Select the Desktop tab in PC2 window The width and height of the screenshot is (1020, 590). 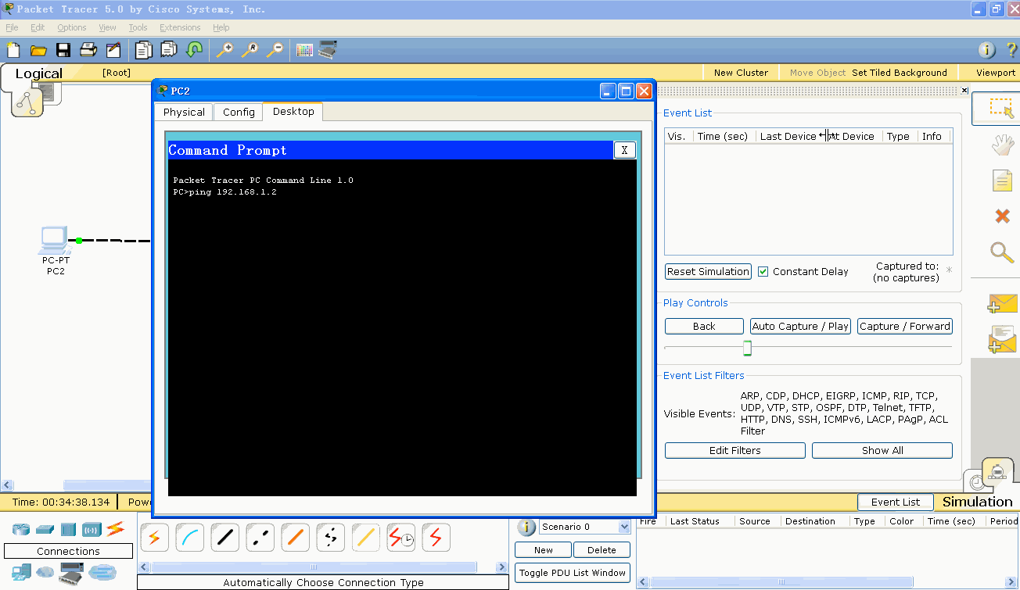click(293, 112)
